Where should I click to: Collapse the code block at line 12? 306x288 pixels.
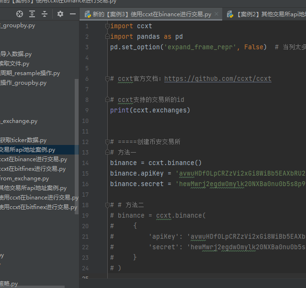click(x=107, y=142)
